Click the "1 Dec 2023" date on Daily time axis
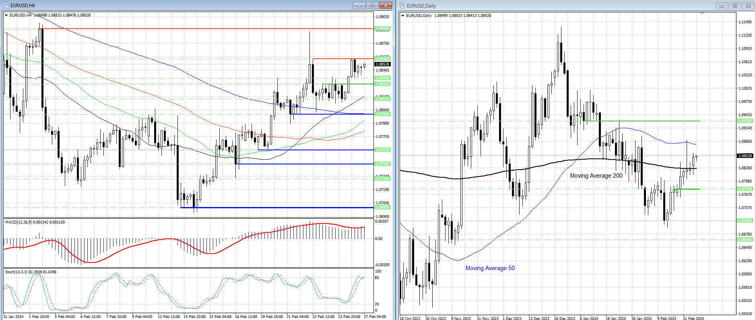This screenshot has width=755, height=320. pos(512,319)
